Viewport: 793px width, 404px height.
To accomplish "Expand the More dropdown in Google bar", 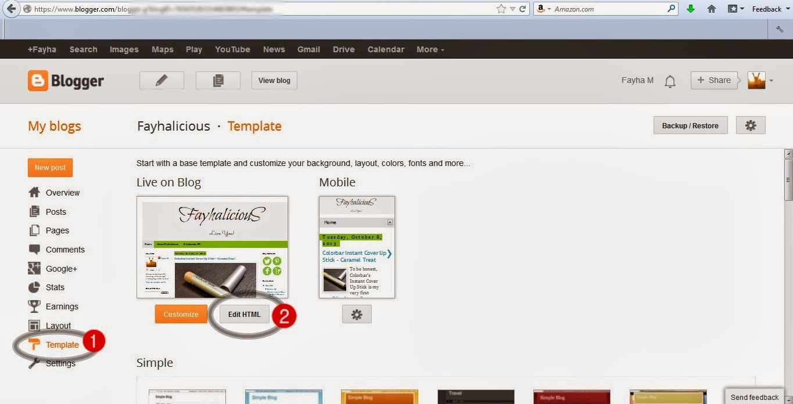I will click(x=430, y=49).
